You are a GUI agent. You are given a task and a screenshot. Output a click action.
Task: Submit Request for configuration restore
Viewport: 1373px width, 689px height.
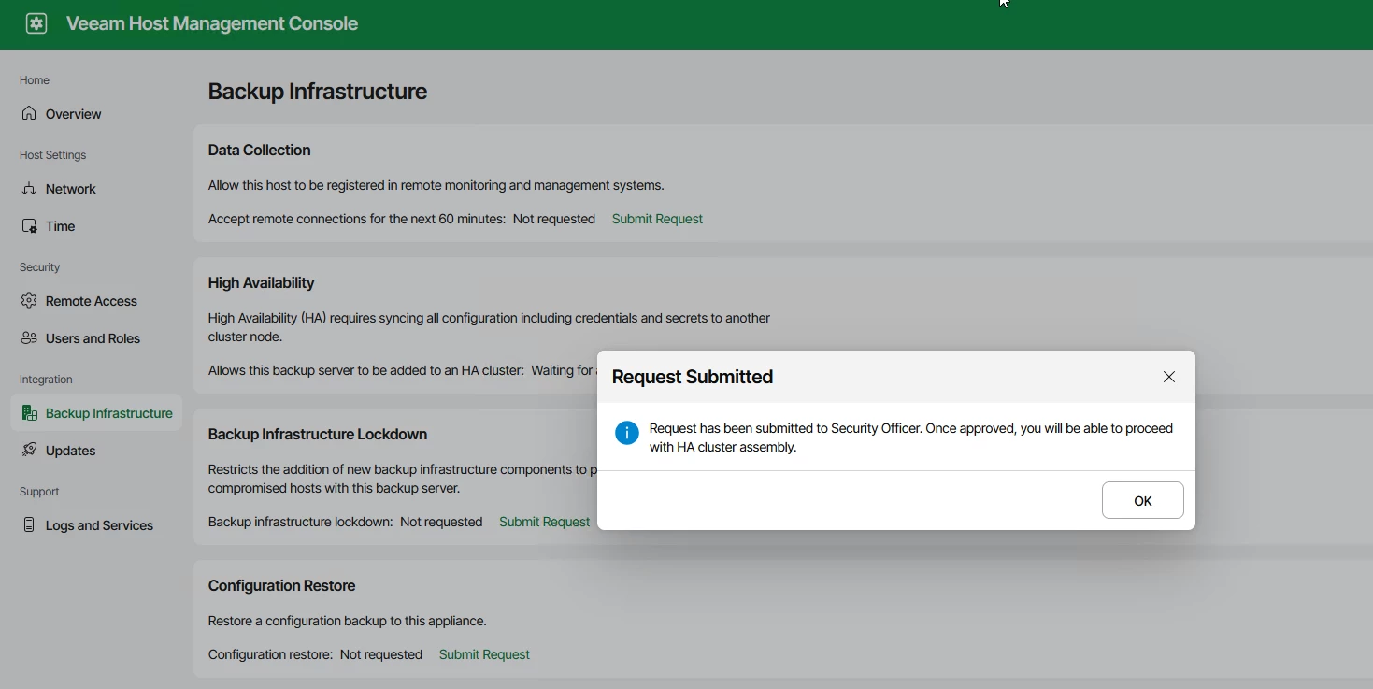click(x=484, y=654)
